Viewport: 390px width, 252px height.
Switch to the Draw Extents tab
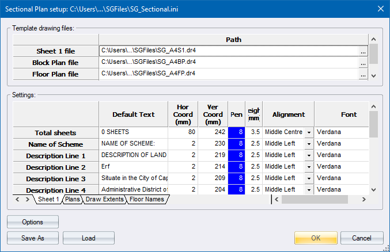pyautogui.click(x=103, y=200)
